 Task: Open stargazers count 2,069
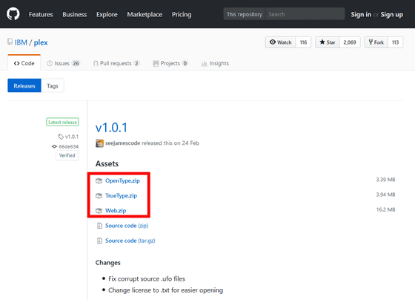350,42
